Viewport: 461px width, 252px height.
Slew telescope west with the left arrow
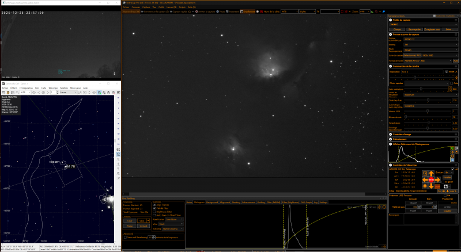pyautogui.click(x=425, y=180)
